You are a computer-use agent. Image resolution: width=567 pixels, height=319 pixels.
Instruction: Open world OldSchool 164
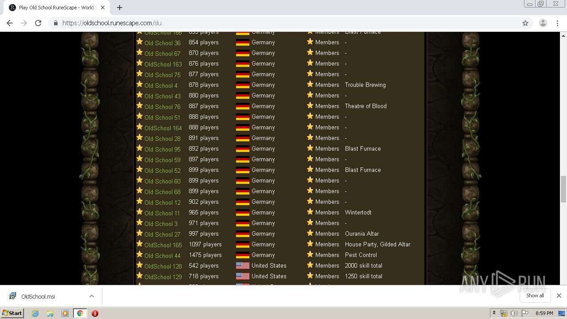coord(163,128)
